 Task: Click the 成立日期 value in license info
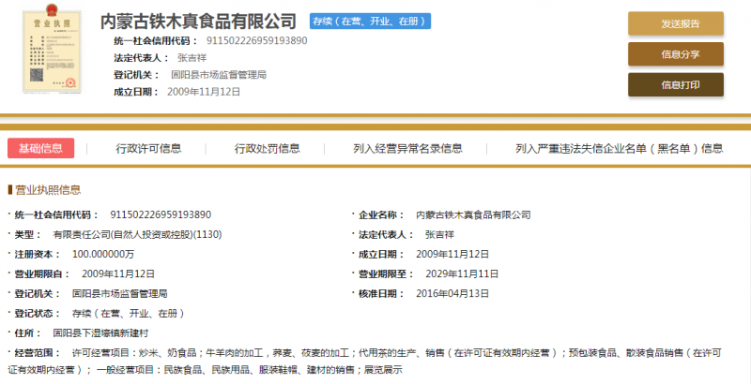pos(452,254)
